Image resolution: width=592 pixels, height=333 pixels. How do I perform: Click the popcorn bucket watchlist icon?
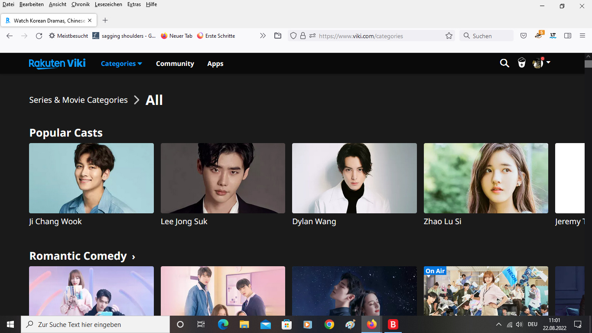(522, 63)
